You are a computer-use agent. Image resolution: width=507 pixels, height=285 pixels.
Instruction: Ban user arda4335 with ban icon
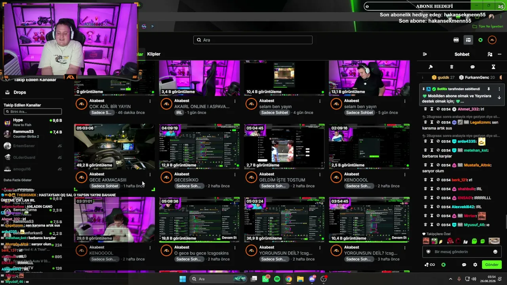(x=438, y=141)
